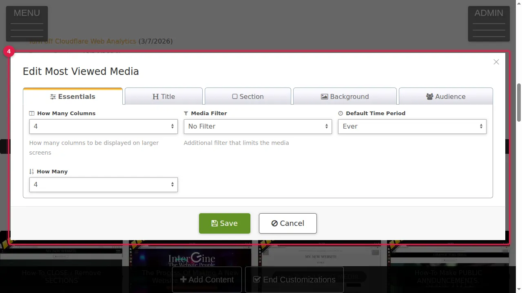Go to the Background tab
Screen dimensions: 522x293
point(345,96)
